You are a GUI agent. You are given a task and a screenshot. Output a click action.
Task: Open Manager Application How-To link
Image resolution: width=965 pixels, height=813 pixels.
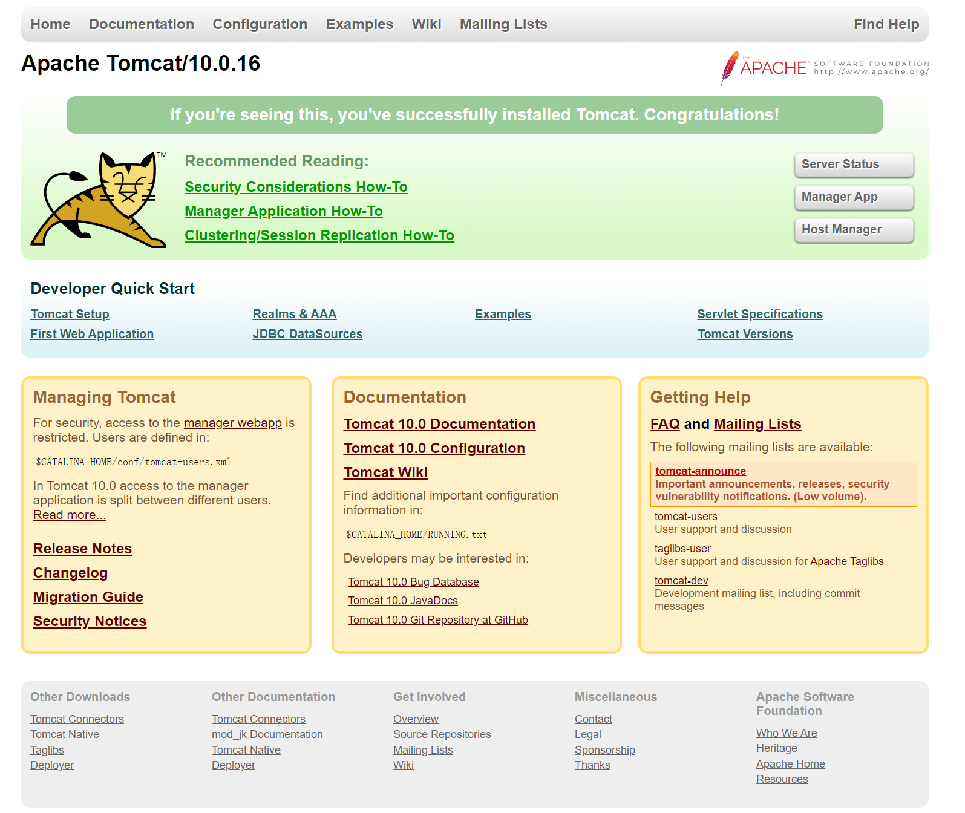tap(284, 211)
